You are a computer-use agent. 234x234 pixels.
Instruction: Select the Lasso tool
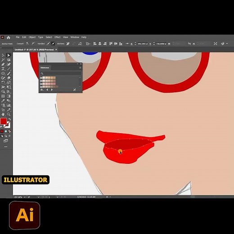pyautogui.click(x=9, y=60)
